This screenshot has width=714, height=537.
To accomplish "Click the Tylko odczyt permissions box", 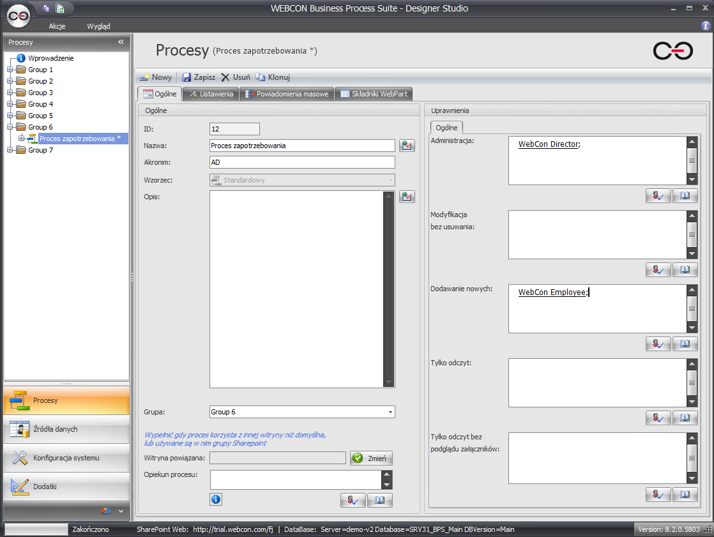I will (597, 382).
